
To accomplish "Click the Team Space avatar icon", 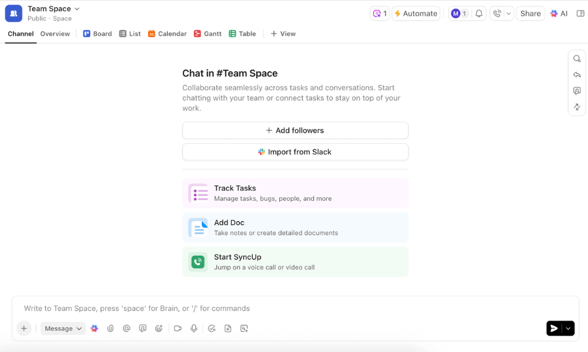I will point(14,13).
